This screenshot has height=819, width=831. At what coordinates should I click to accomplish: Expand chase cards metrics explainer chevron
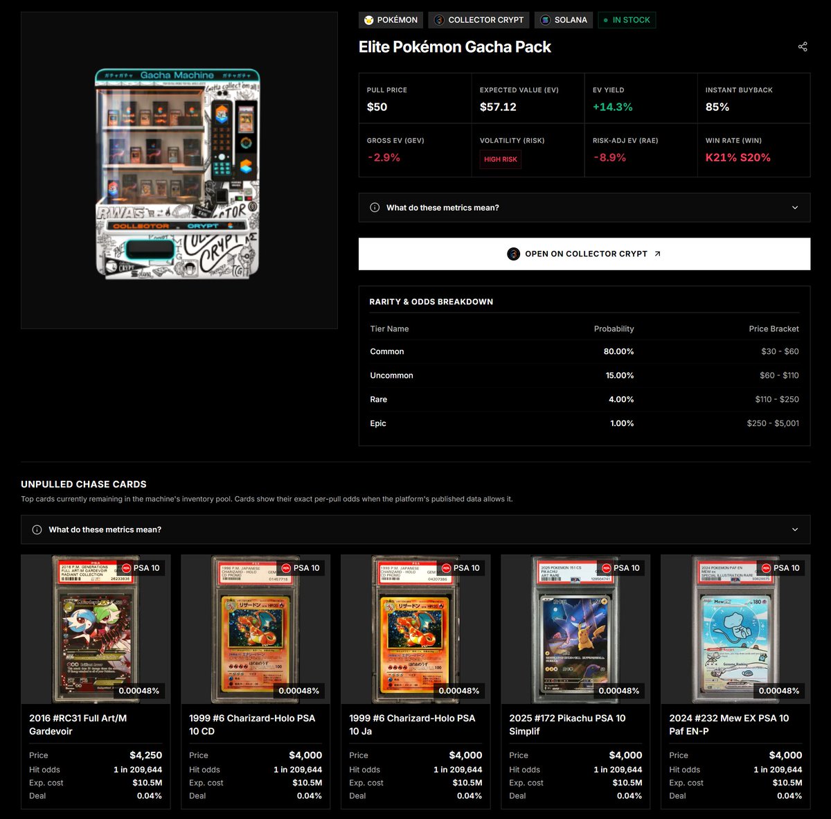[x=795, y=529]
